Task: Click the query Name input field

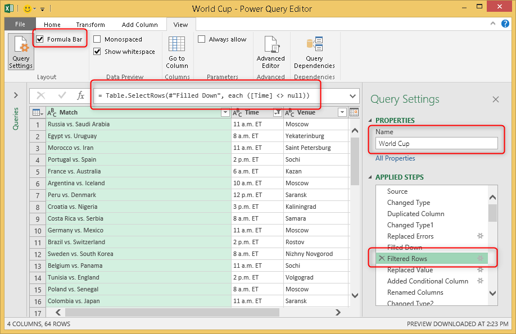Action: coord(436,143)
